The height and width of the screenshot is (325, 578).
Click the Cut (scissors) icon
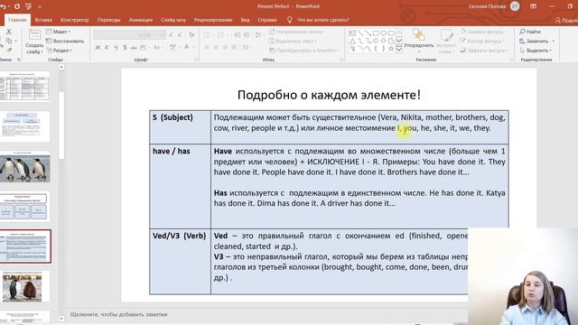9,32
